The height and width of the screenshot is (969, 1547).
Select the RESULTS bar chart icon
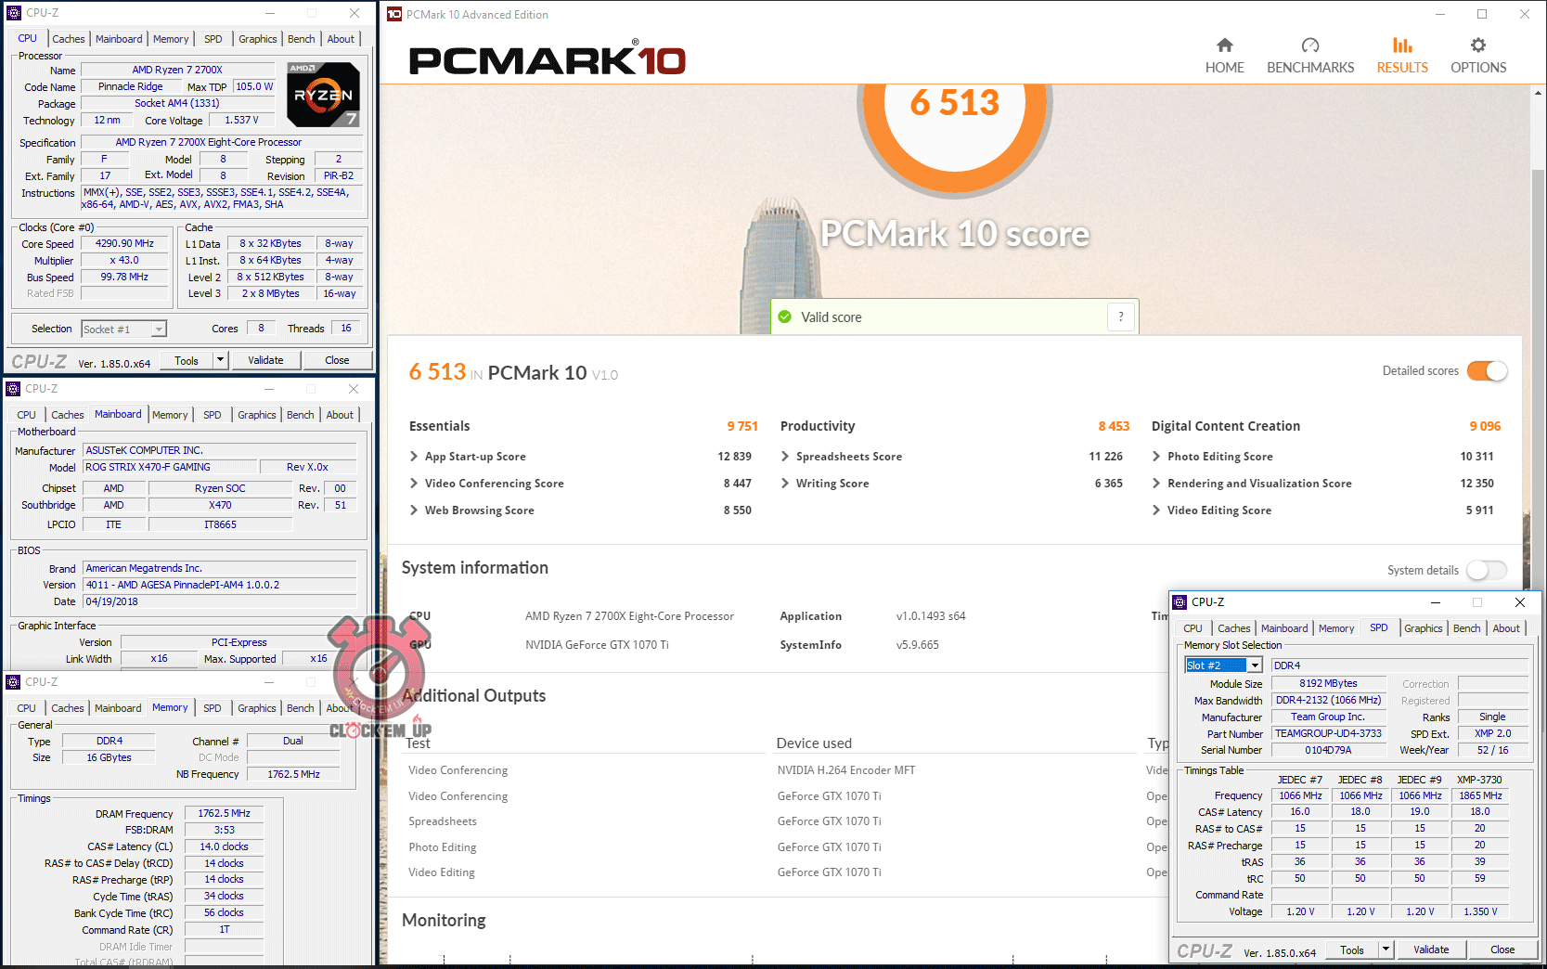[x=1401, y=45]
